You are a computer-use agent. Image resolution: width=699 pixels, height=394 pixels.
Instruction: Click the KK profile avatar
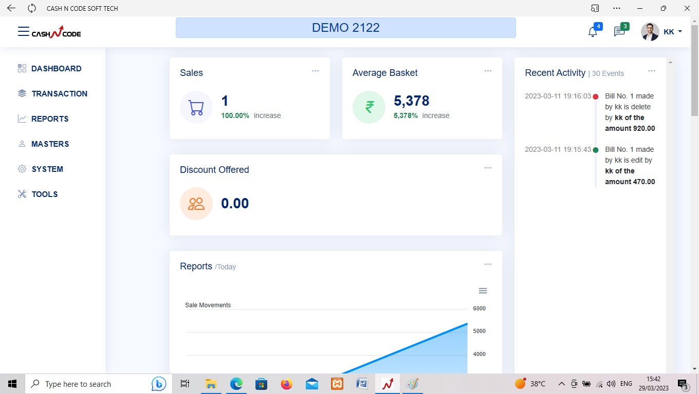650,32
